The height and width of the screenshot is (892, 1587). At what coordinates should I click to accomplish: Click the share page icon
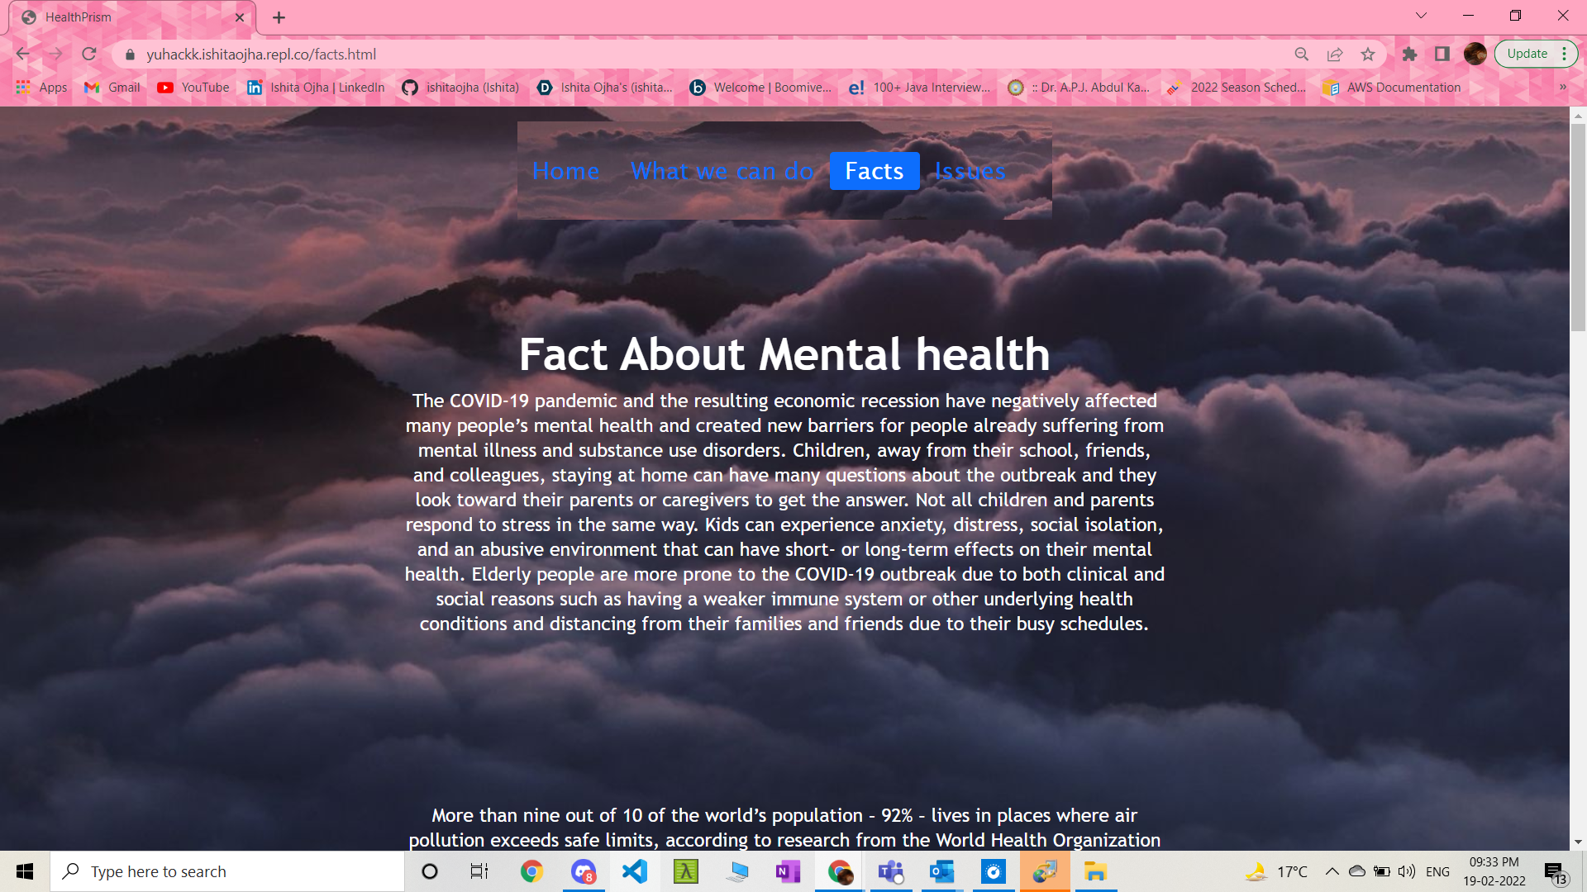tap(1335, 55)
